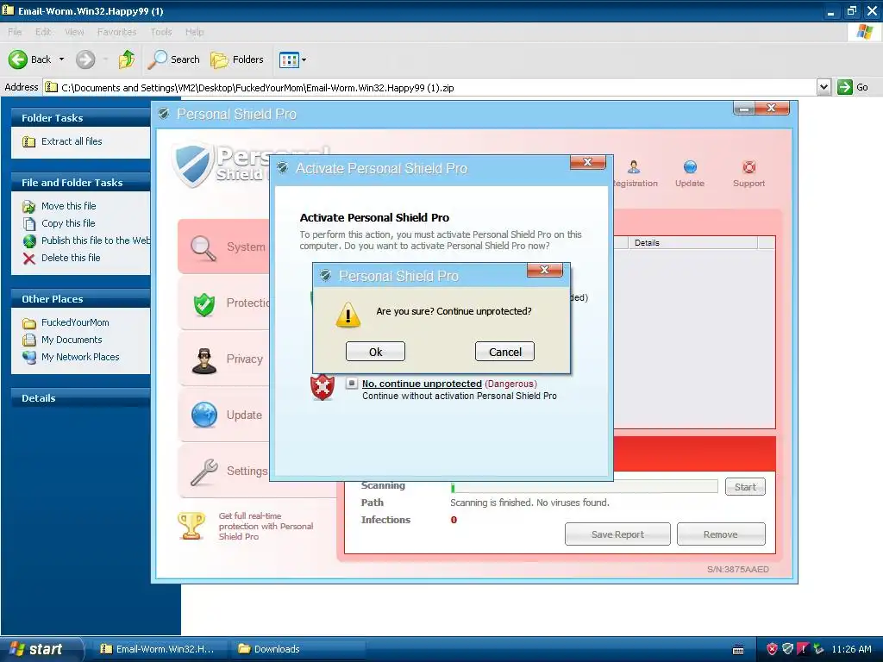Click 'Publish this file to the Web'
Viewport: 883px width, 662px height.
point(95,240)
